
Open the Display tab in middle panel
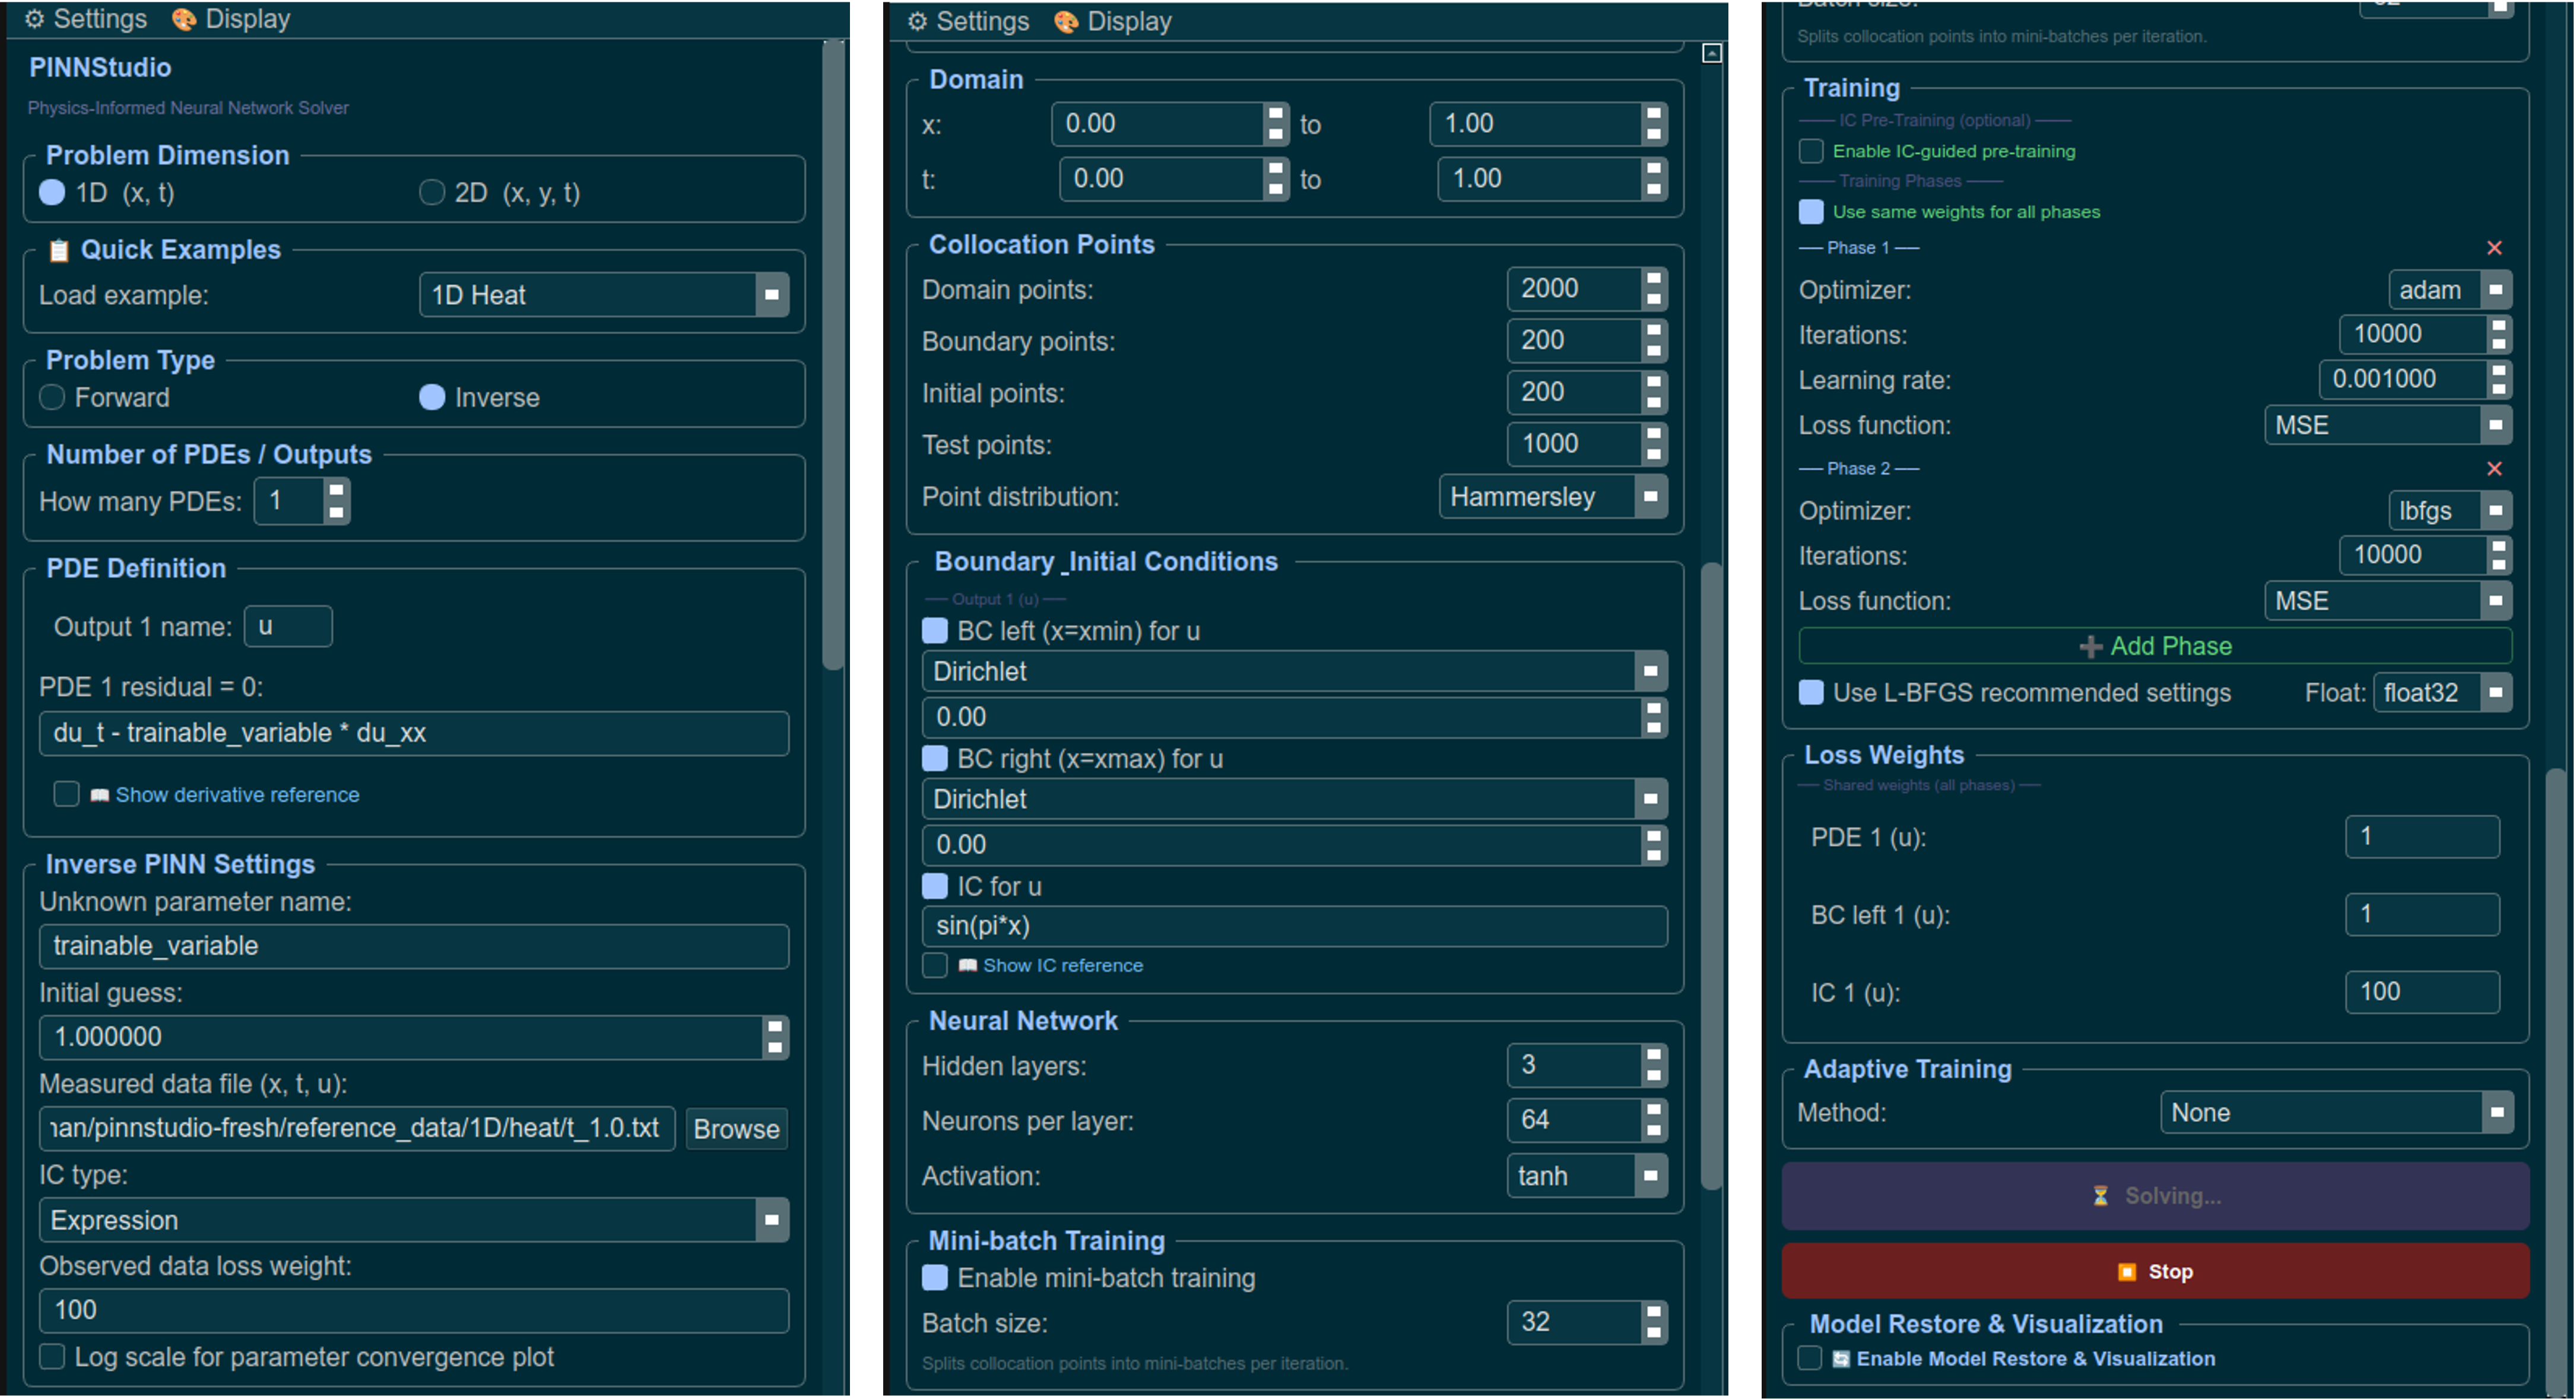point(1113,21)
